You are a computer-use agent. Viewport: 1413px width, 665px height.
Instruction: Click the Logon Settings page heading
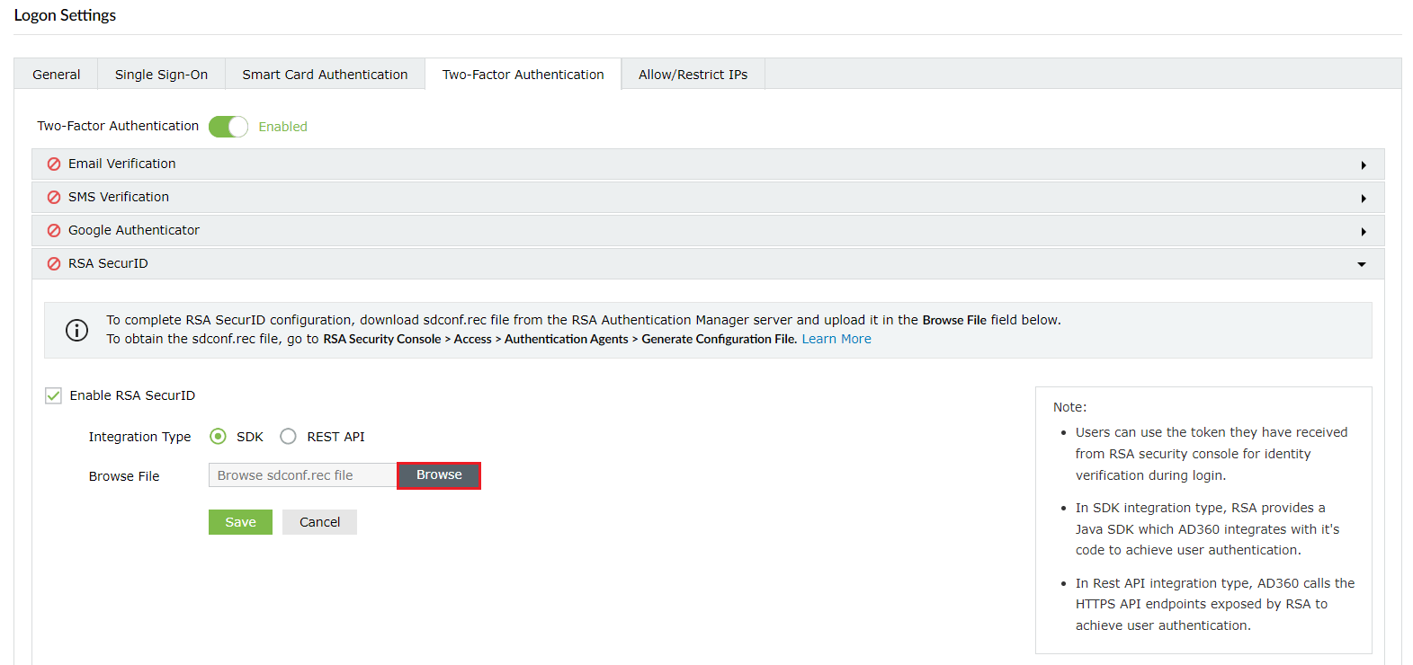pyautogui.click(x=65, y=15)
